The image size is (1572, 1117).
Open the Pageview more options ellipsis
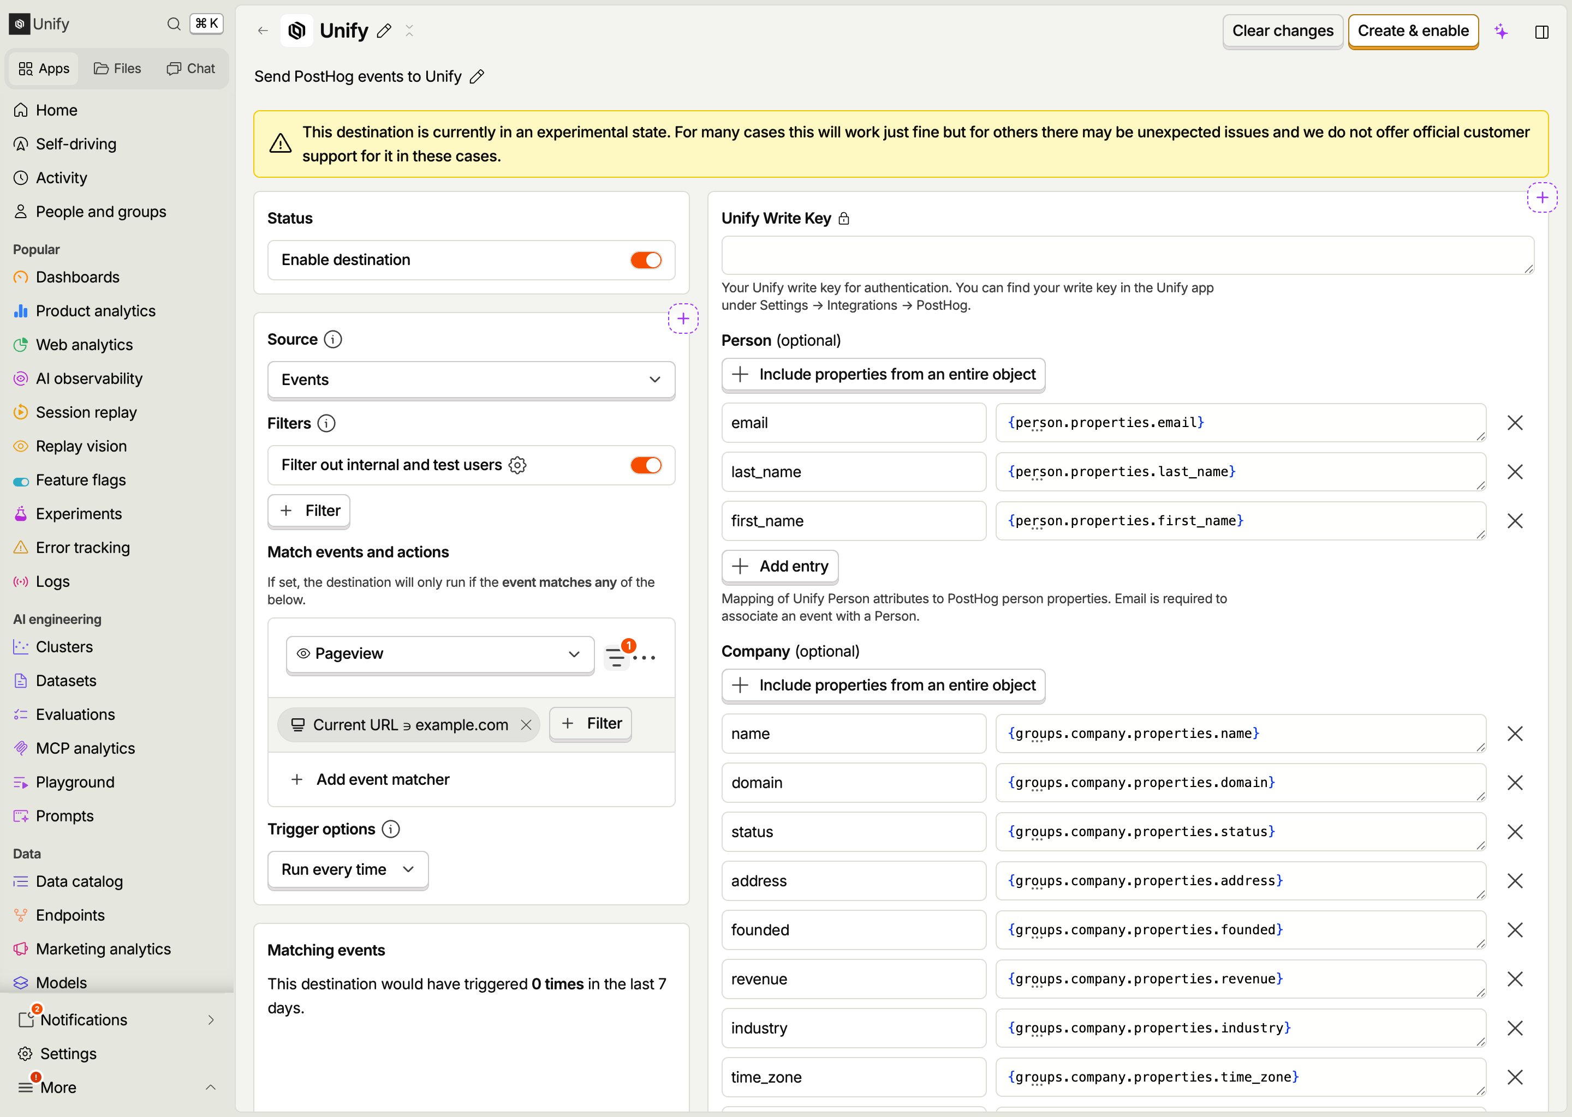tap(644, 658)
